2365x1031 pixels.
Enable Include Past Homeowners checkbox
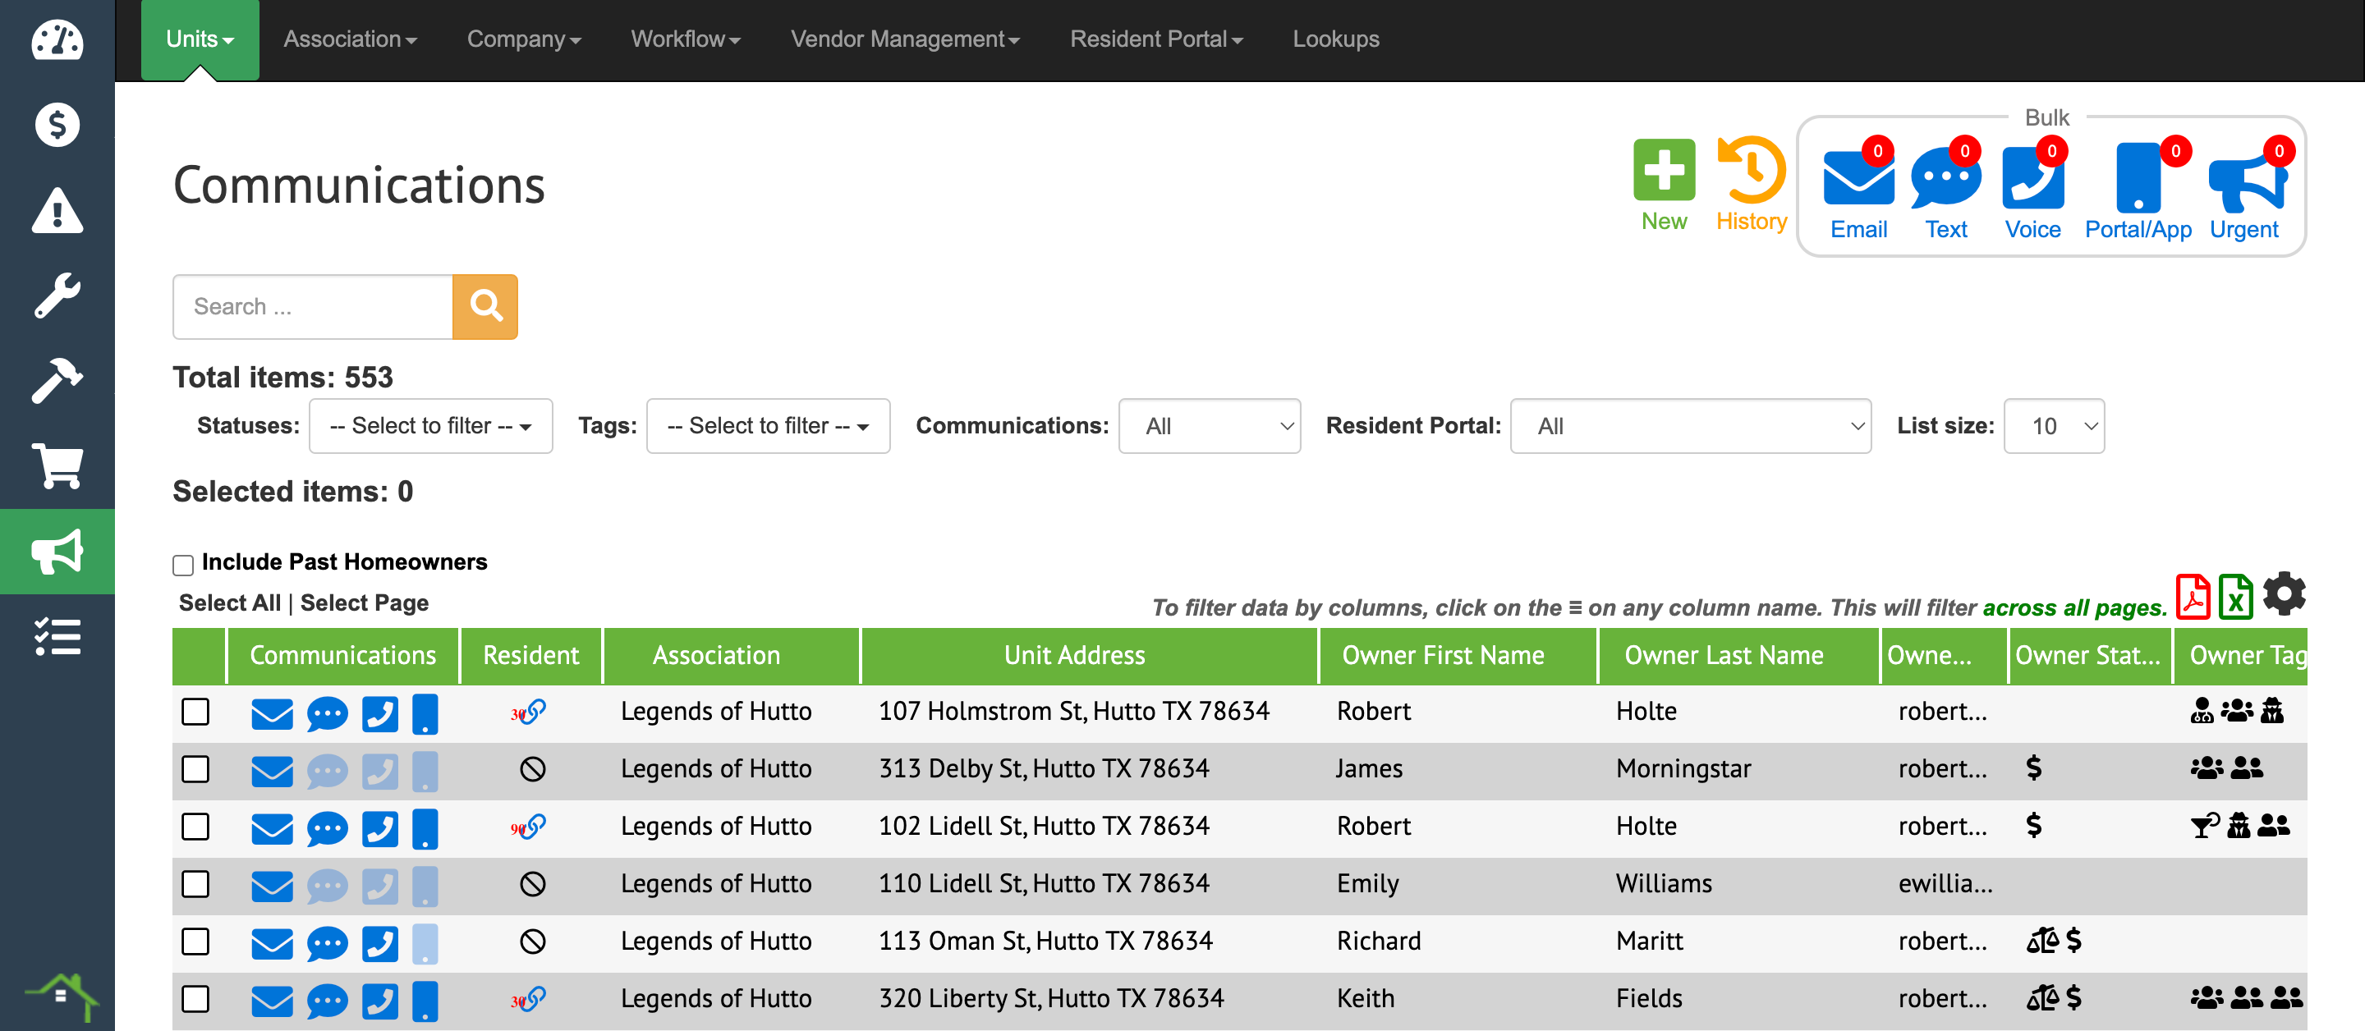click(182, 564)
